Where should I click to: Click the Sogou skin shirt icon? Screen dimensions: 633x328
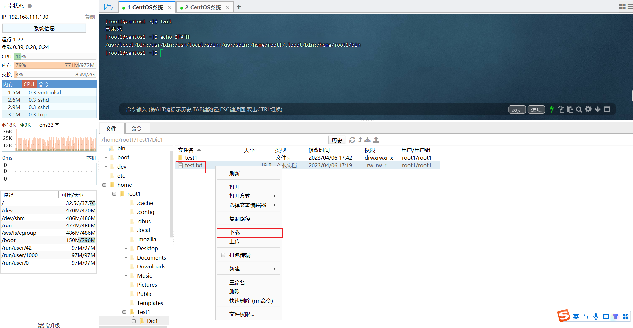tap(616, 316)
